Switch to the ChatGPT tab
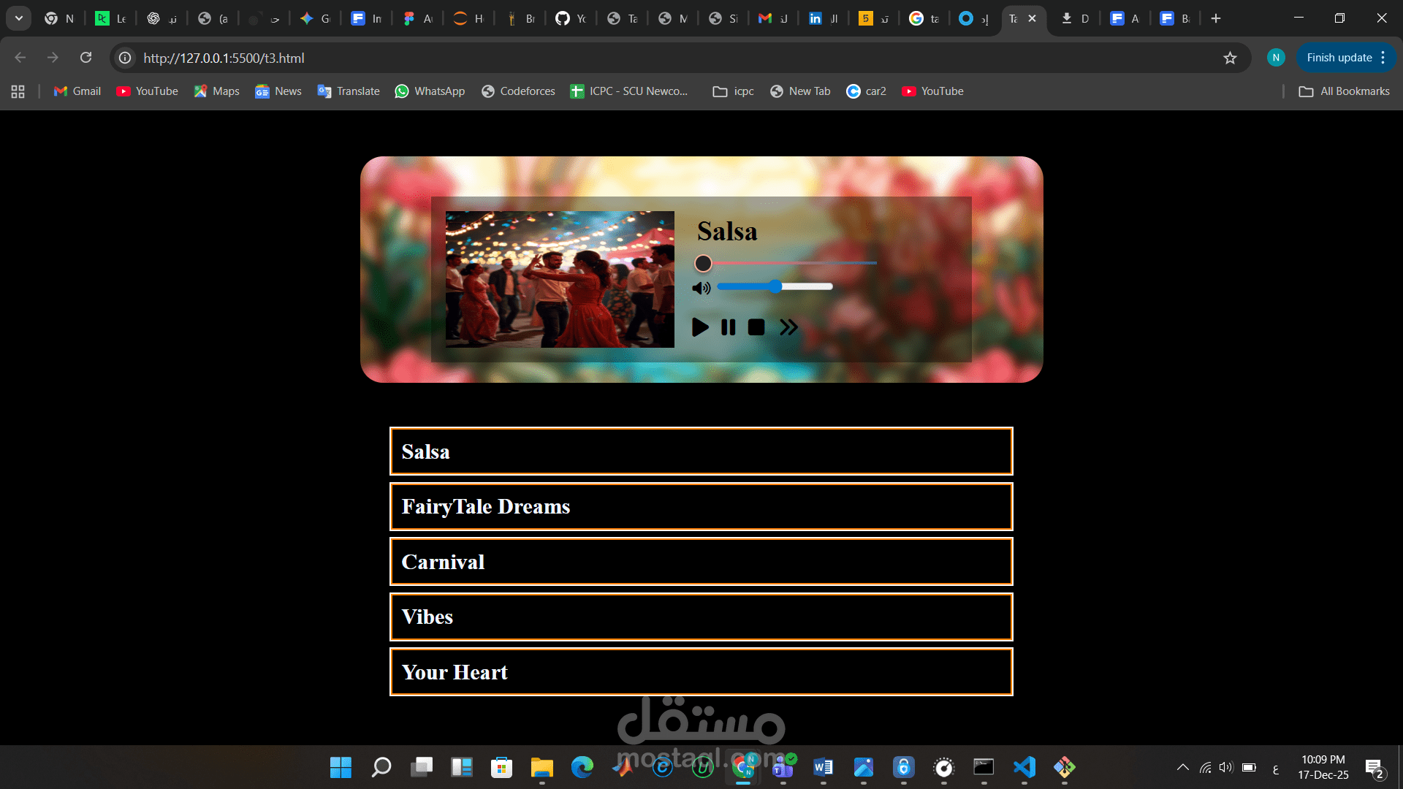This screenshot has width=1403, height=789. point(161,18)
